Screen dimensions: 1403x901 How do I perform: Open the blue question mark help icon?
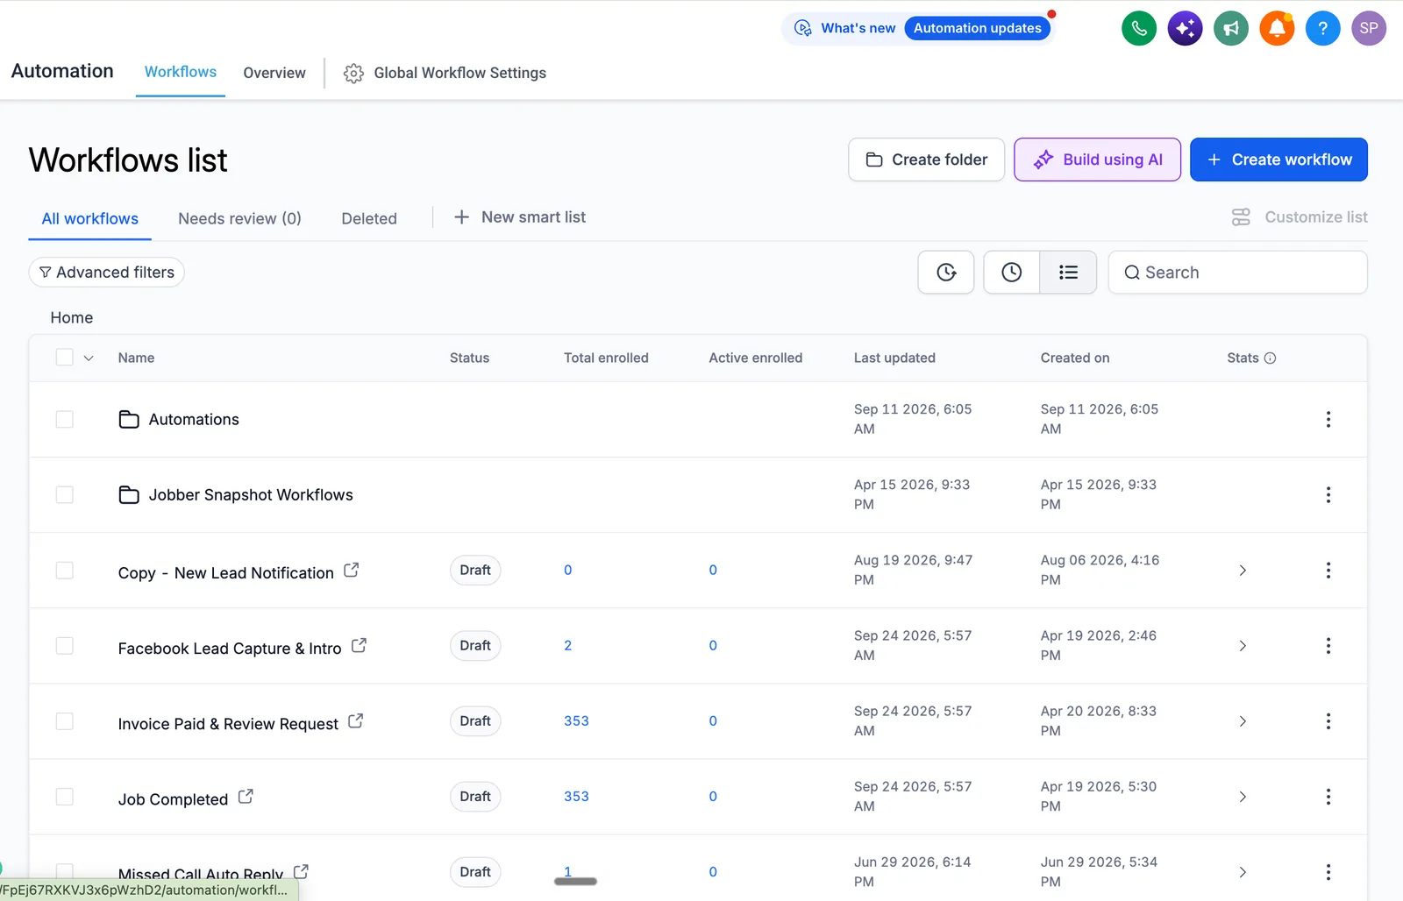(1323, 28)
